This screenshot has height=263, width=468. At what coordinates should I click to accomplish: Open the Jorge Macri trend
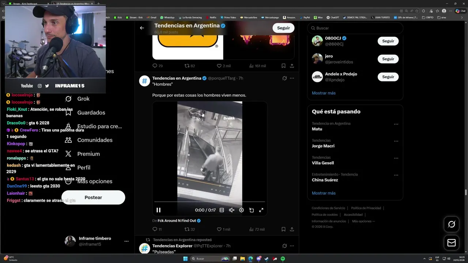pyautogui.click(x=323, y=146)
